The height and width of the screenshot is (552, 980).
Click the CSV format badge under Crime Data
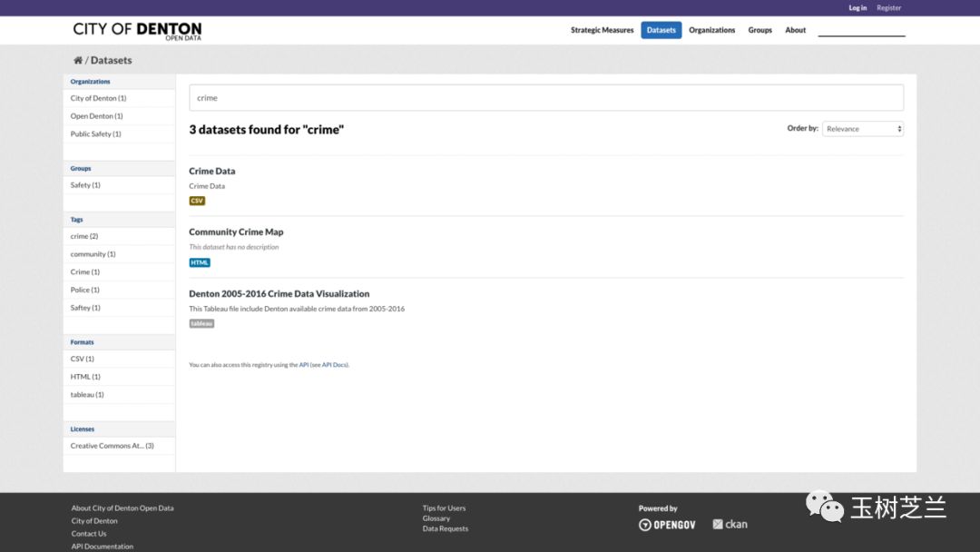(x=197, y=201)
